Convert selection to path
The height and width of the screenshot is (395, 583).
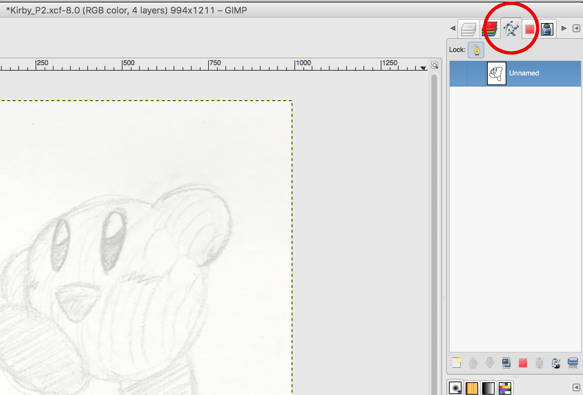pyautogui.click(x=540, y=363)
